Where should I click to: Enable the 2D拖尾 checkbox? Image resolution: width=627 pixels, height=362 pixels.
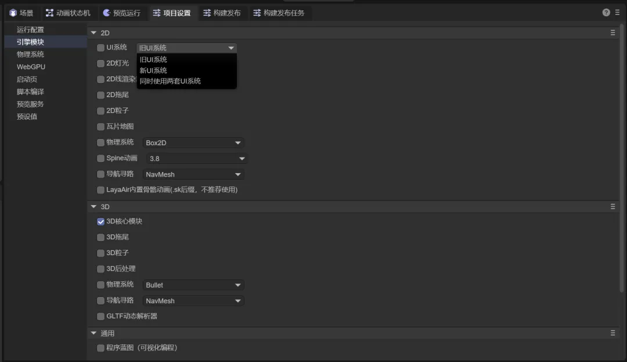pyautogui.click(x=101, y=95)
